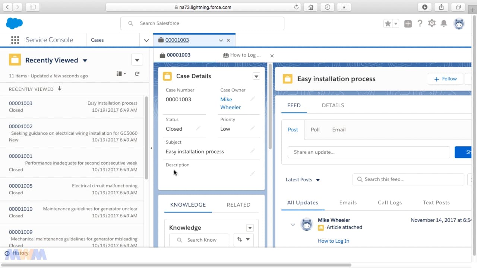Select the Post publisher tab

point(293,130)
